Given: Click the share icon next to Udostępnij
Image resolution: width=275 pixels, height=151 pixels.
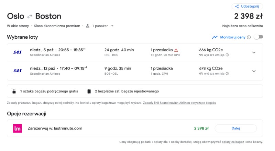Looking at the screenshot, I should 237,7.
